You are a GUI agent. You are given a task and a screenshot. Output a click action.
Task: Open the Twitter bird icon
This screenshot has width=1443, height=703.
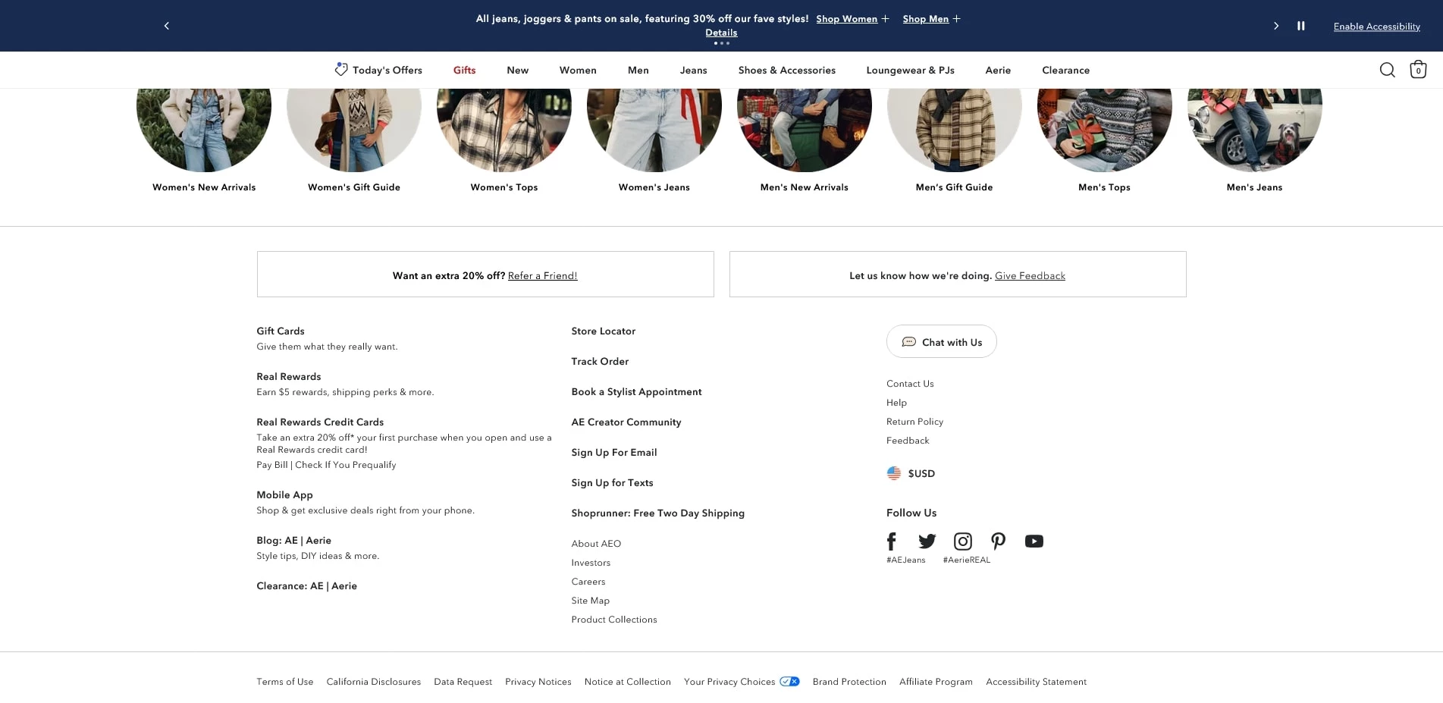pyautogui.click(x=927, y=541)
